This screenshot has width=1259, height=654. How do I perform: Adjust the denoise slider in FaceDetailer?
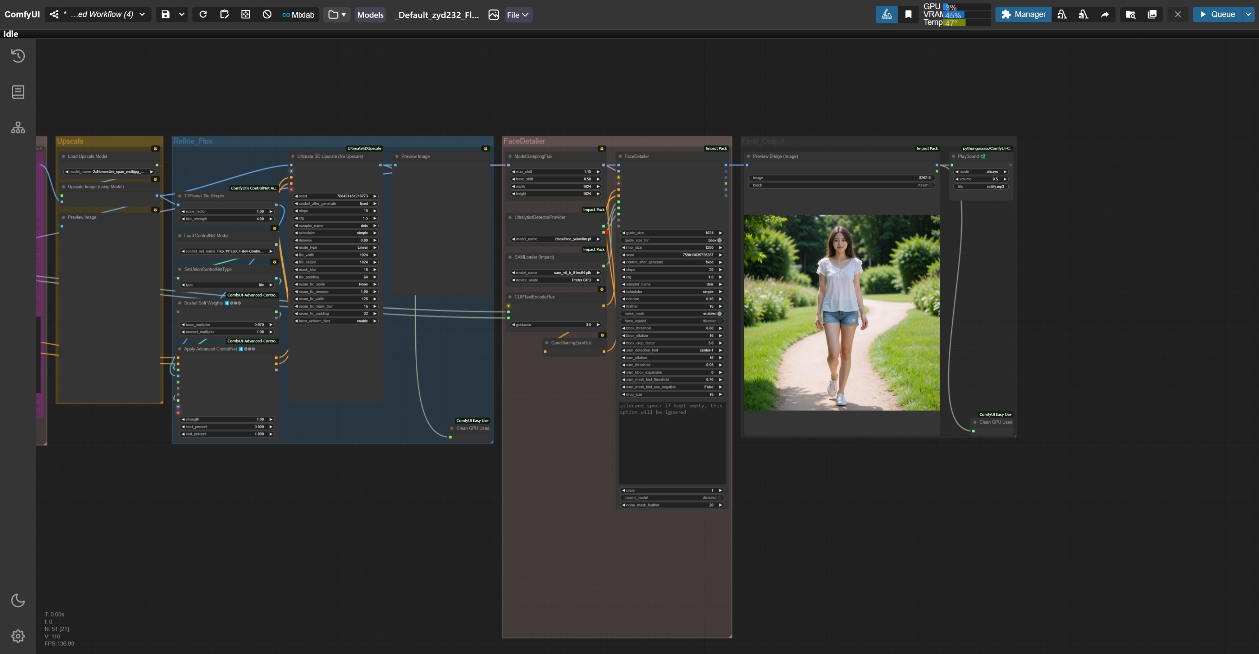tap(671, 299)
